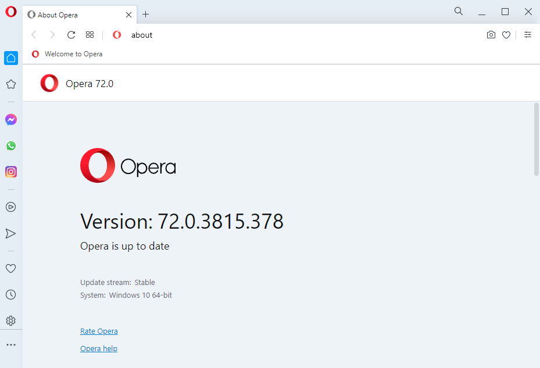Open the Player icon in sidebar
This screenshot has width=540, height=368.
[11, 207]
